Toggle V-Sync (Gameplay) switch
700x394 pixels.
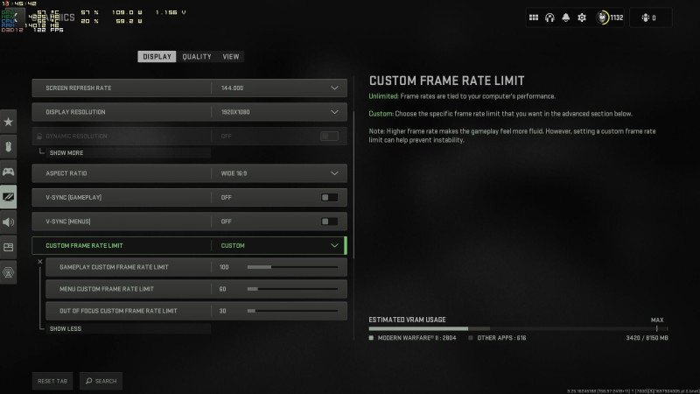pyautogui.click(x=329, y=198)
